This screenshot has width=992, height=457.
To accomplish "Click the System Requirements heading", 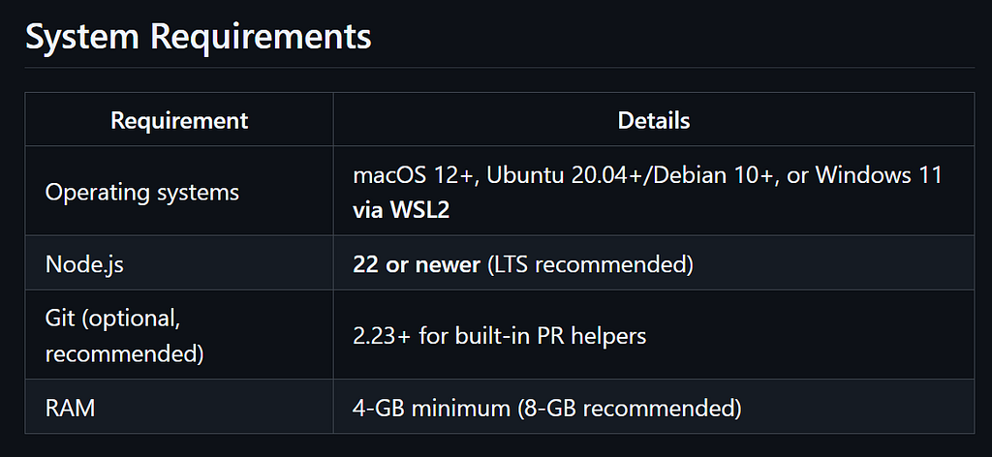I will click(x=198, y=37).
